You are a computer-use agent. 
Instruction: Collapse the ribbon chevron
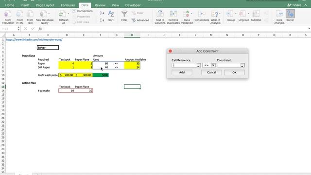306,5
